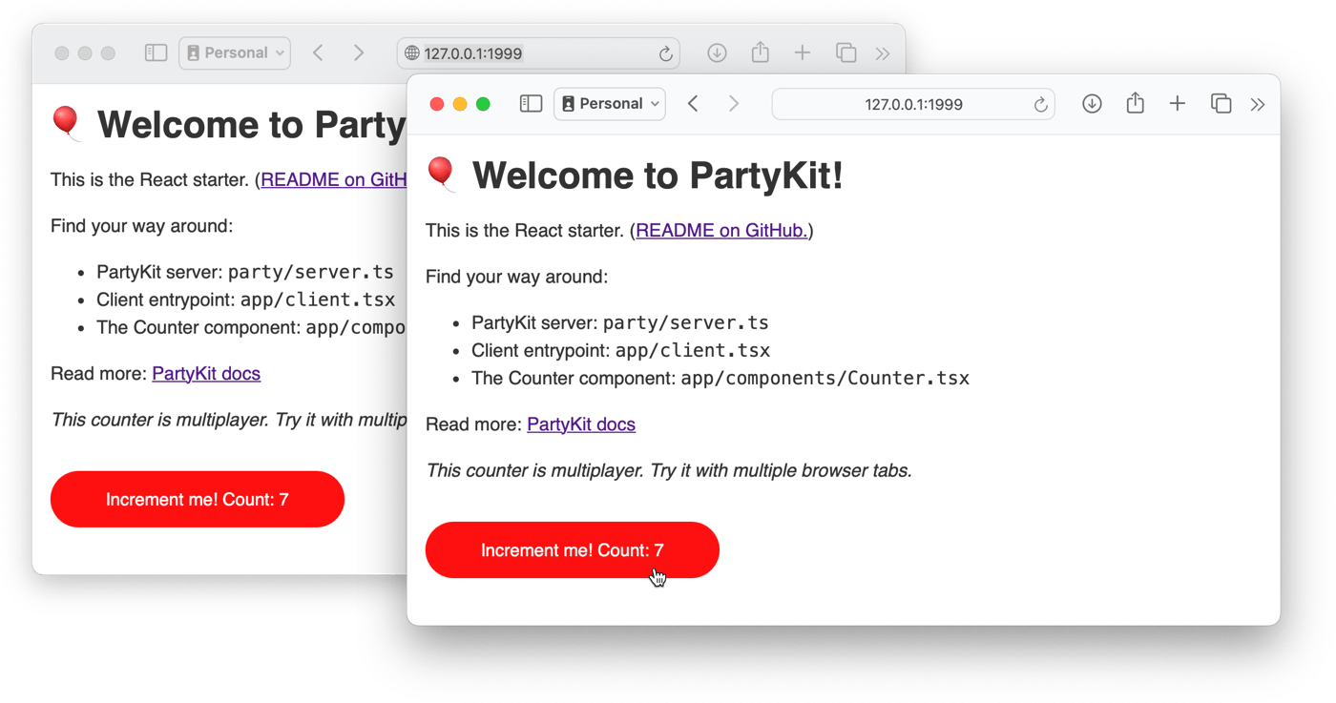This screenshot has height=703, width=1336.
Task: Reload page in back Safari window
Action: [x=666, y=54]
